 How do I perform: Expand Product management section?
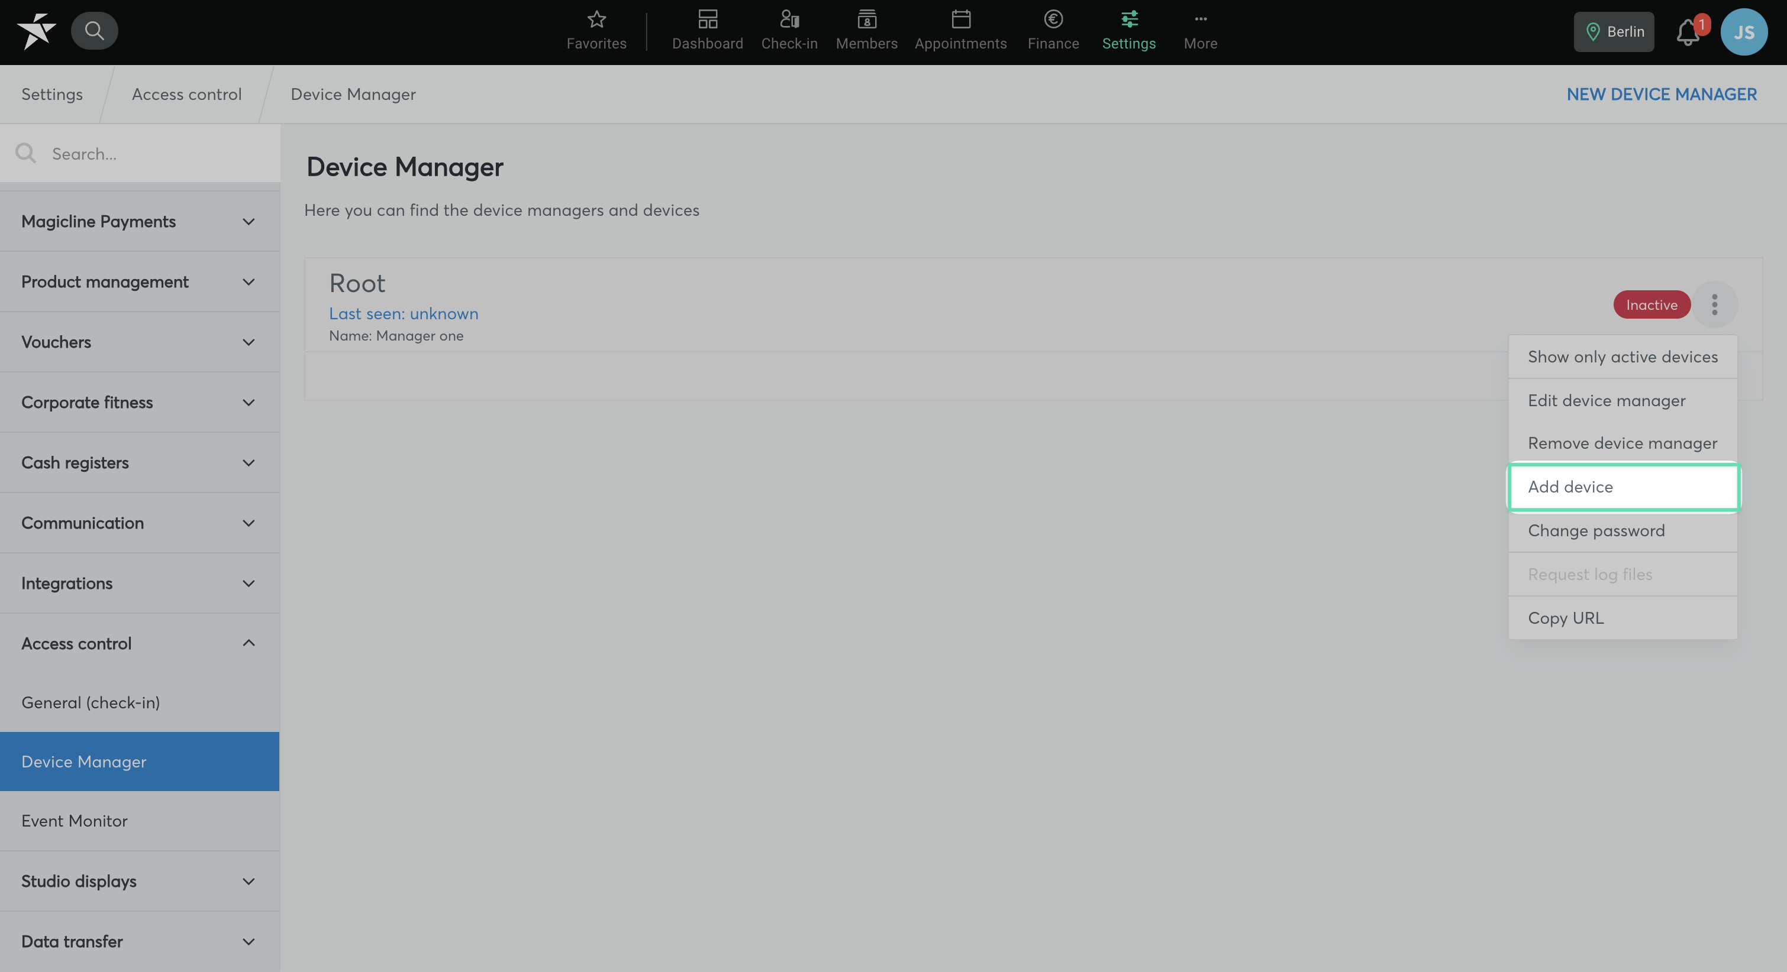[140, 281]
